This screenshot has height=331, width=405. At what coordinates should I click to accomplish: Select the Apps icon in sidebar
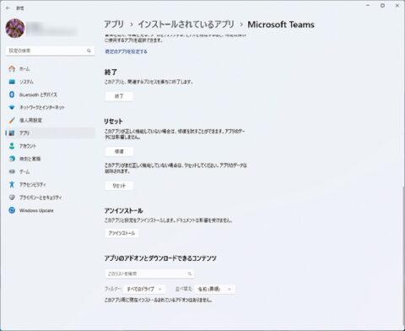pos(12,133)
